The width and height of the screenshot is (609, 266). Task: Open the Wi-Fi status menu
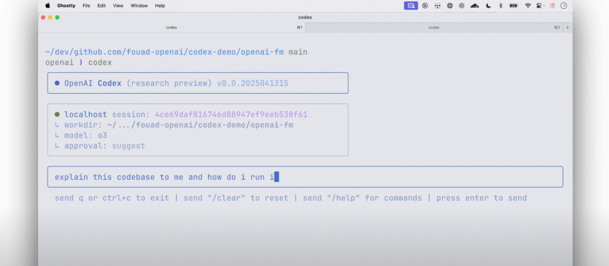(x=528, y=6)
